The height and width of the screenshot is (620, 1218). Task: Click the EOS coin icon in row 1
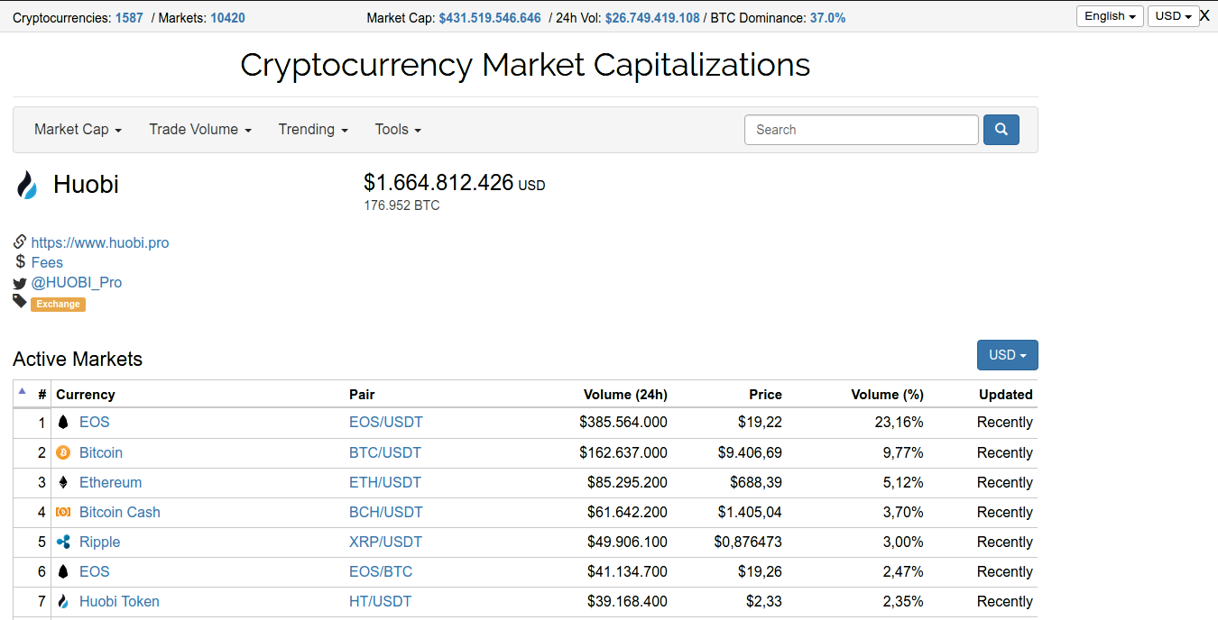click(63, 422)
